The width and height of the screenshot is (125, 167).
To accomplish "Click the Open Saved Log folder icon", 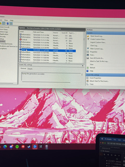I will pyautogui.click(x=88, y=36).
